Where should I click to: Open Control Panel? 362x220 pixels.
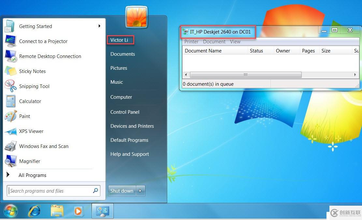pyautogui.click(x=125, y=112)
